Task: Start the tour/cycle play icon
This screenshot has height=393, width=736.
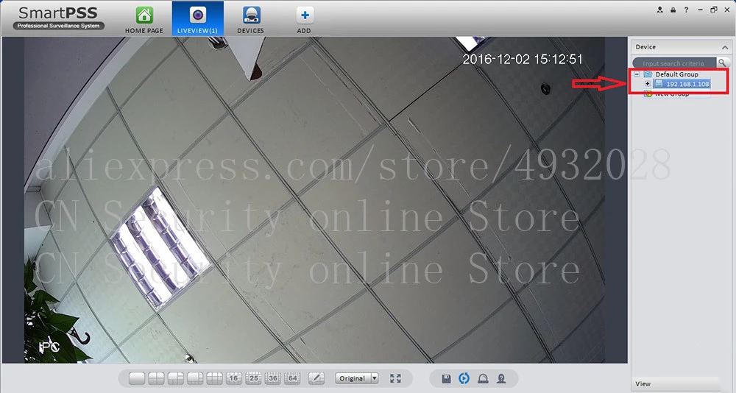Action: click(x=464, y=378)
